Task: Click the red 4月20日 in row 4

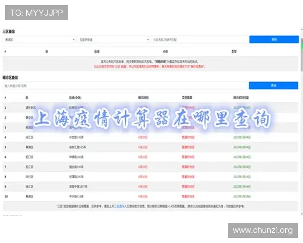Action: (142, 137)
